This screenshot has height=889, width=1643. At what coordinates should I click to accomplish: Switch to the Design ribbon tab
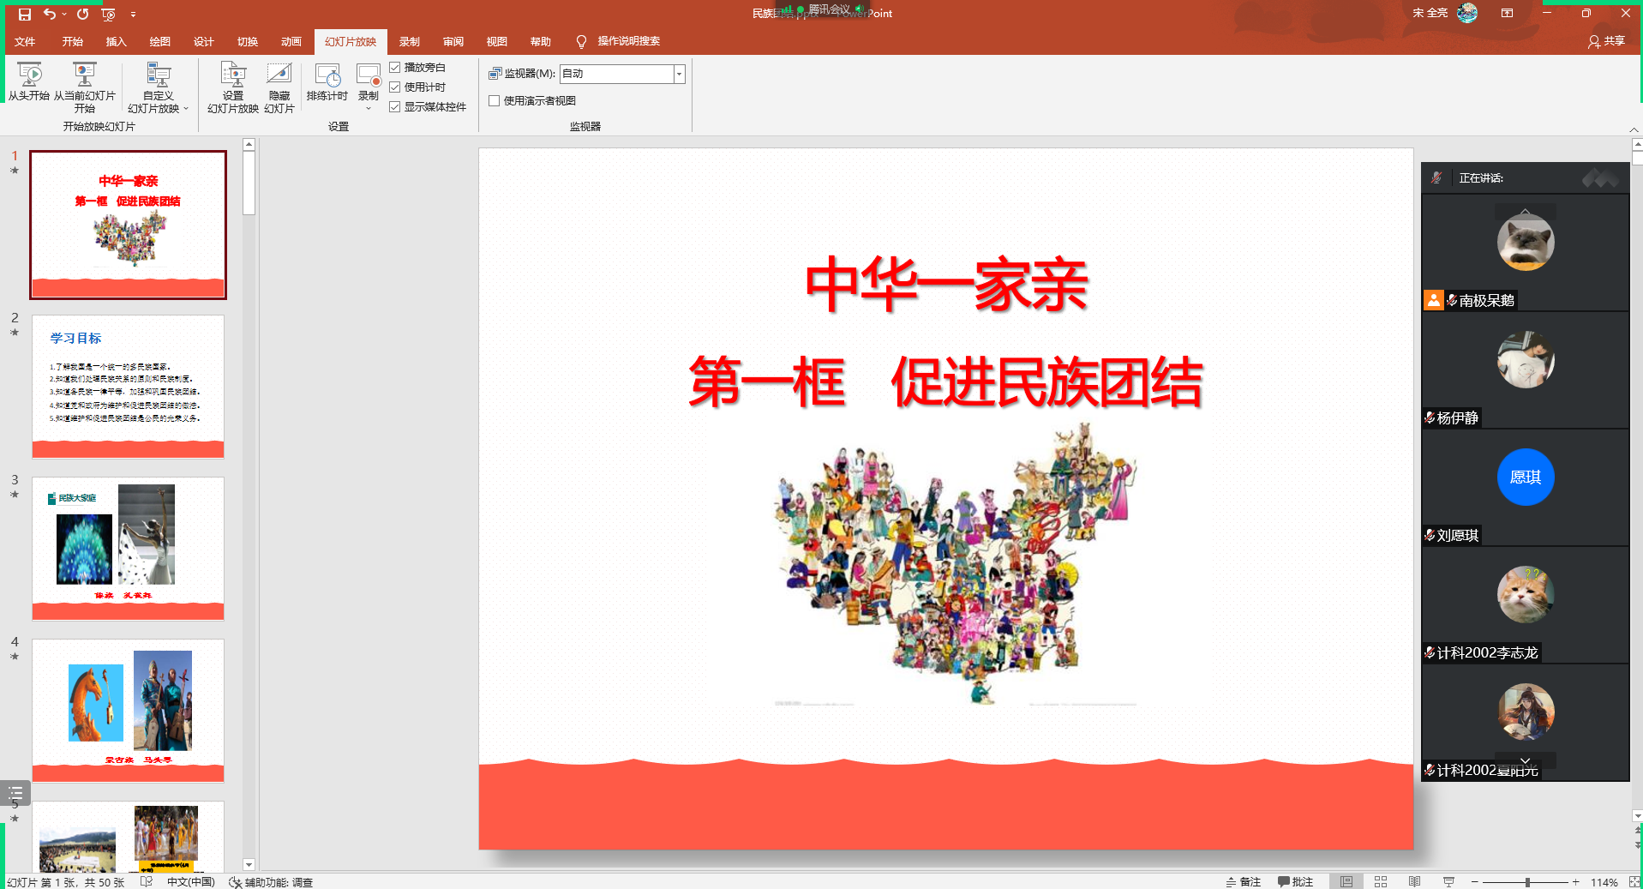tap(203, 41)
